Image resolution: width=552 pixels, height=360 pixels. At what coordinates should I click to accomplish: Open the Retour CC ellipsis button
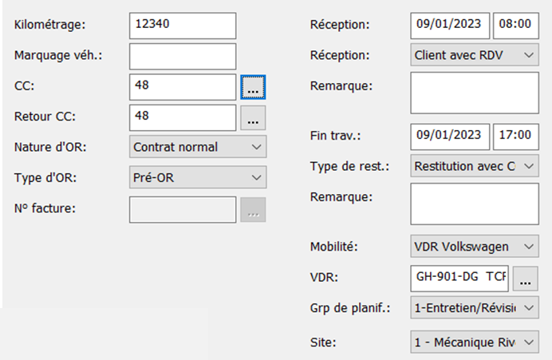point(253,117)
